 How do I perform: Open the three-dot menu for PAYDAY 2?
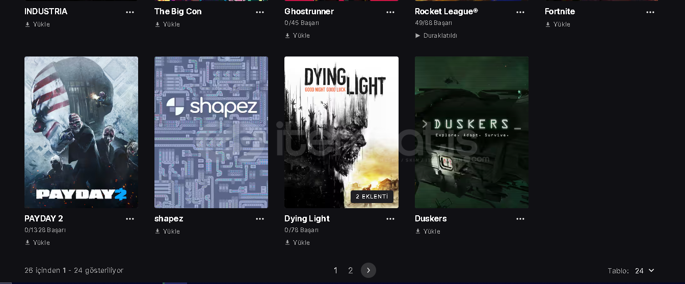130,219
